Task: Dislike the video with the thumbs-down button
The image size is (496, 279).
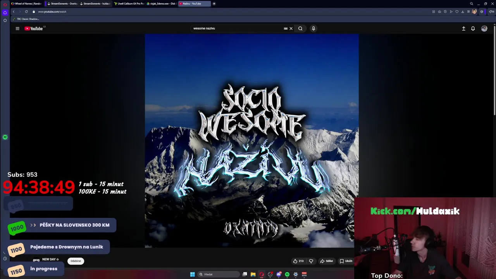Action: click(311, 261)
